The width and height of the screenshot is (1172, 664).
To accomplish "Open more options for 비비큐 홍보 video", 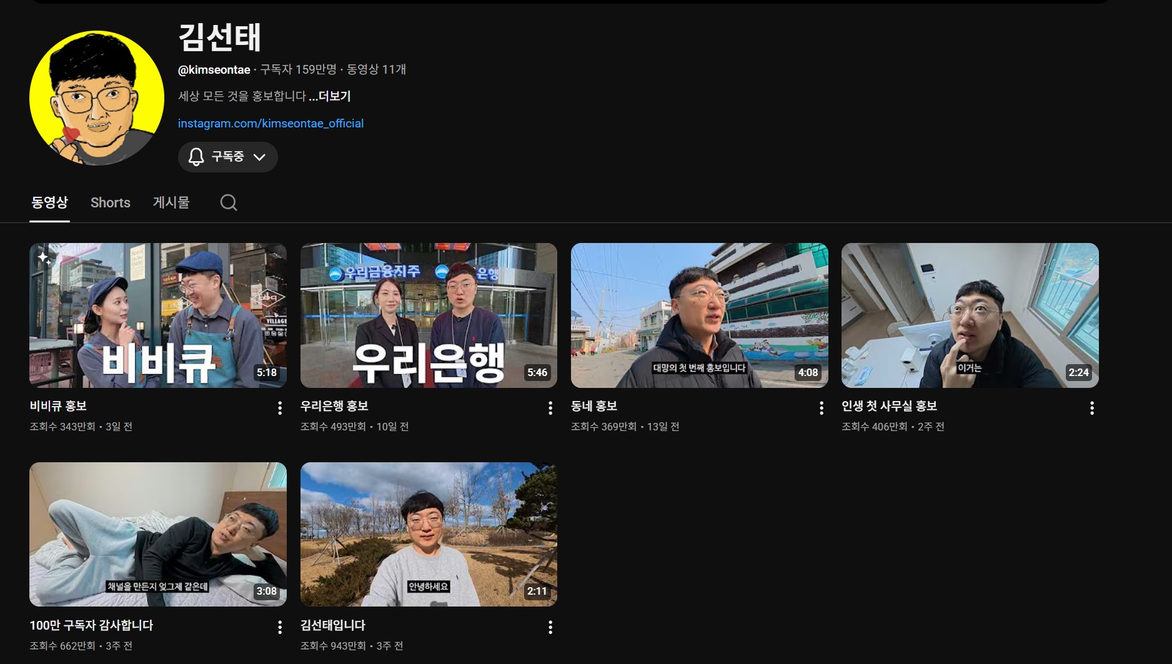I will (280, 408).
